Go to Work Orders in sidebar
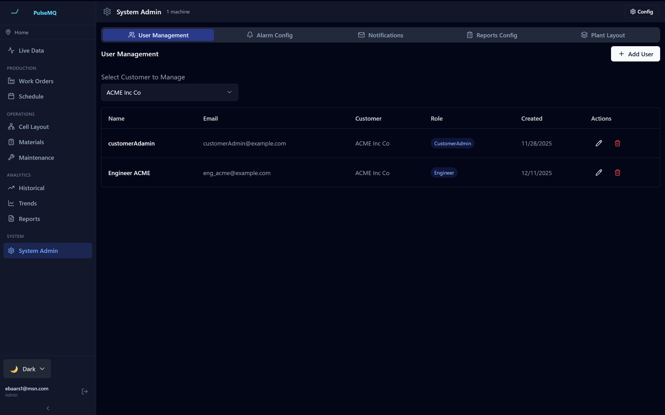This screenshot has width=665, height=415. pos(36,81)
